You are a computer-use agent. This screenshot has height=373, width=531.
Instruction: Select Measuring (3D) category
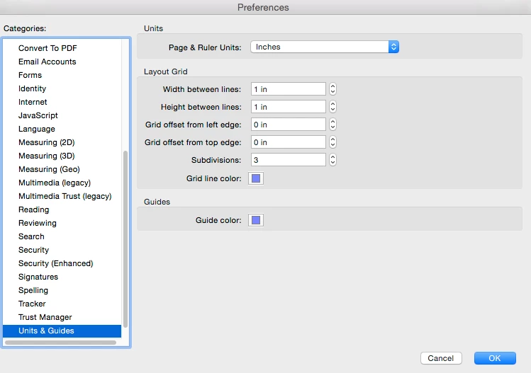click(x=62, y=156)
